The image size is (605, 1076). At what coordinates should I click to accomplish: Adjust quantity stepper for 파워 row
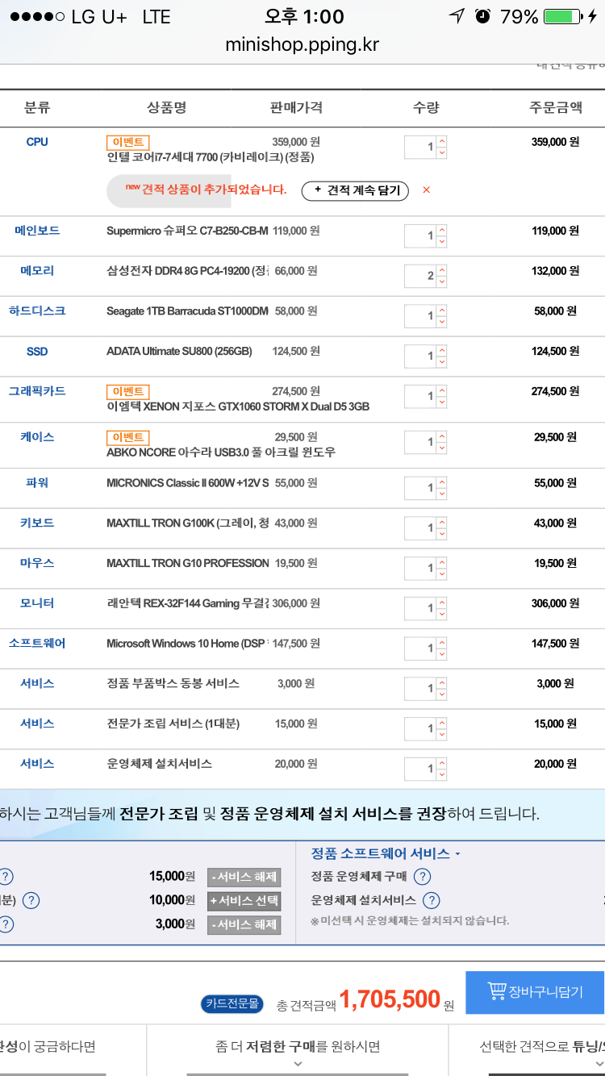[442, 488]
